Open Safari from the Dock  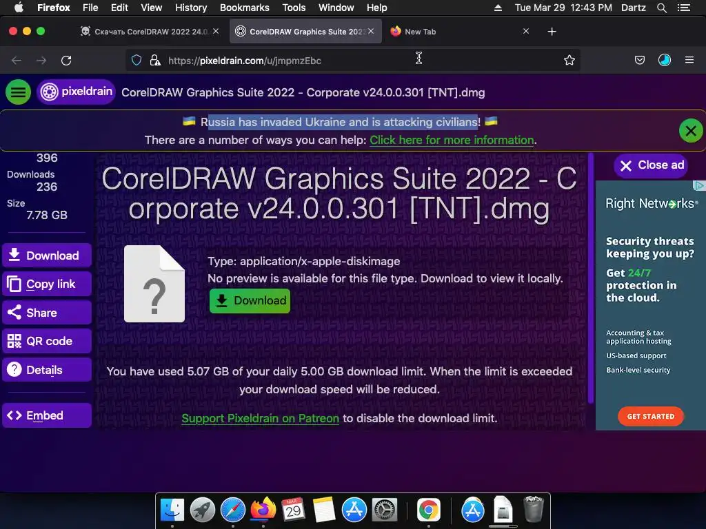(233, 510)
